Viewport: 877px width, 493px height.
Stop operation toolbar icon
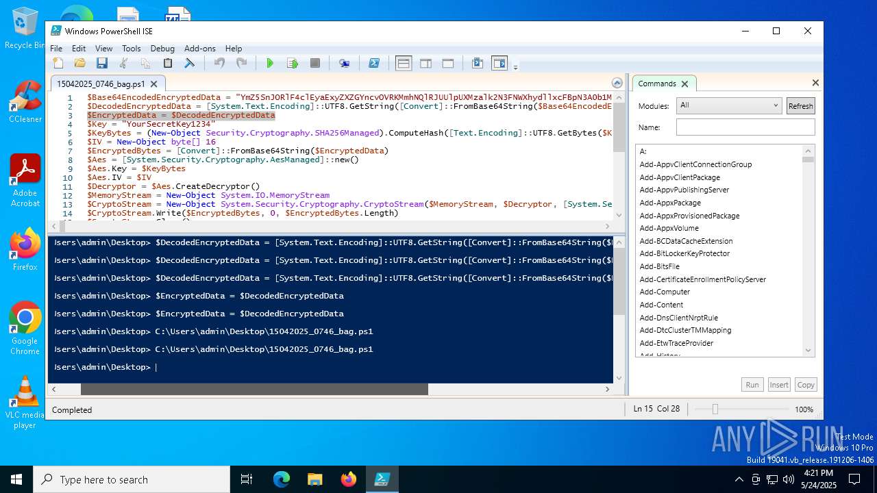(315, 63)
